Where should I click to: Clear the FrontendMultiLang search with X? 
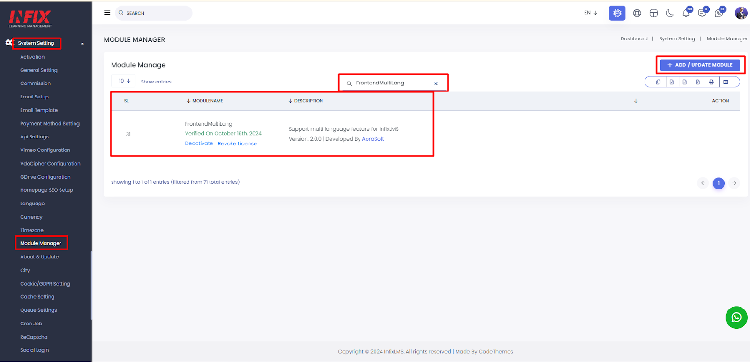click(x=436, y=83)
